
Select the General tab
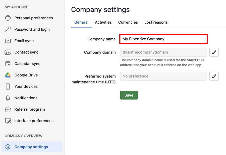click(x=81, y=22)
